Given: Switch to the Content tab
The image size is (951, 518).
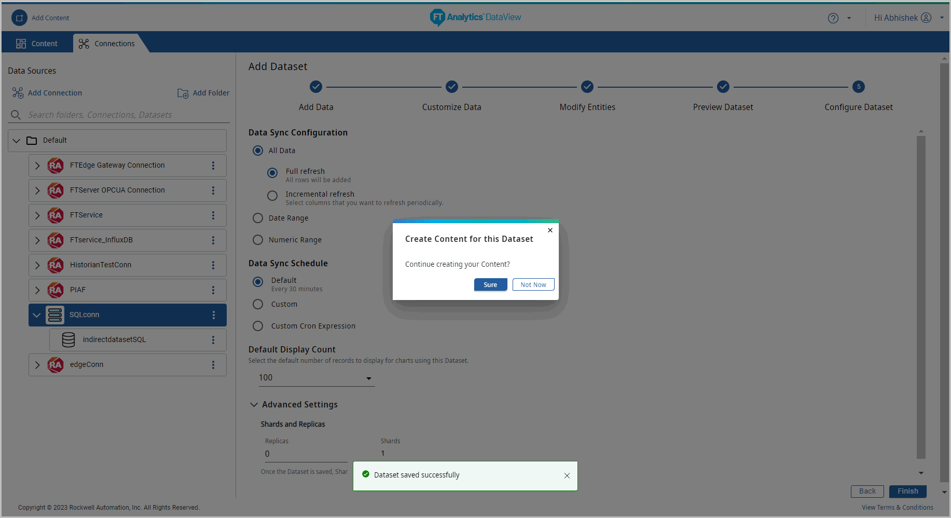Looking at the screenshot, I should coord(37,44).
